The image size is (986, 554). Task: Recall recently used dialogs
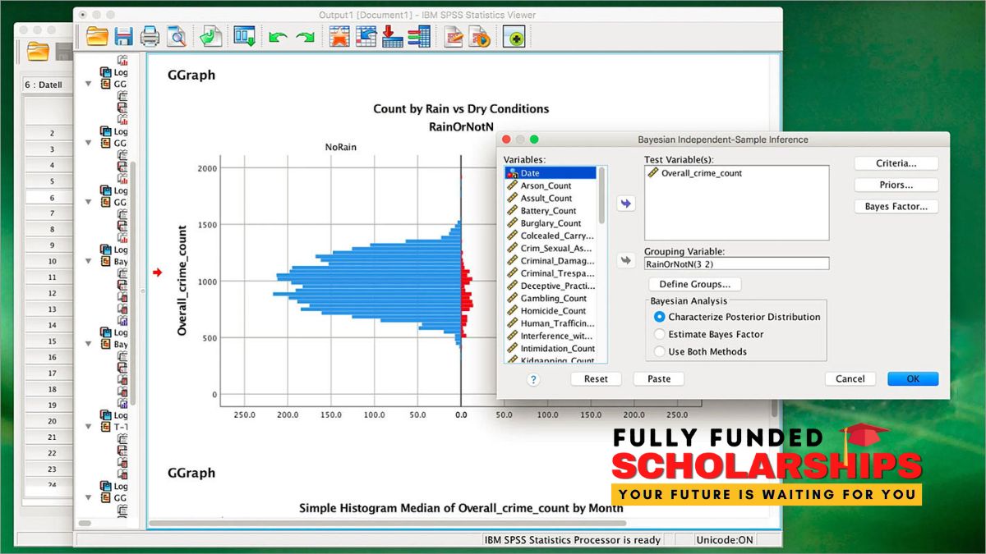click(245, 36)
